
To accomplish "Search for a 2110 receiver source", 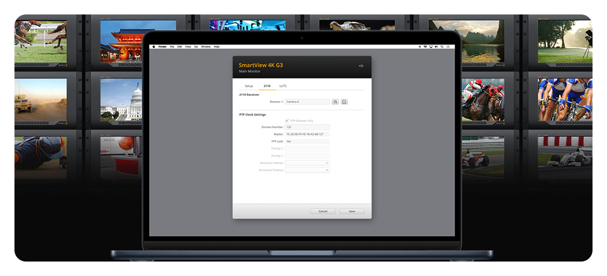I will [335, 102].
